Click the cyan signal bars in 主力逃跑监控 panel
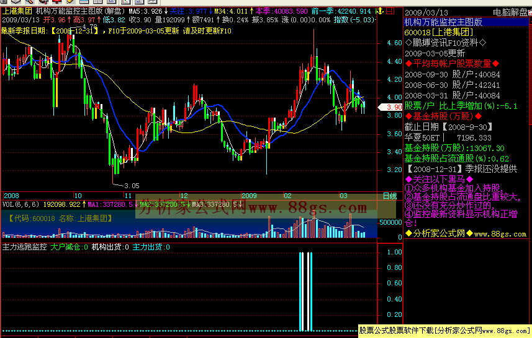This screenshot has height=338, width=532. pyautogui.click(x=305, y=292)
